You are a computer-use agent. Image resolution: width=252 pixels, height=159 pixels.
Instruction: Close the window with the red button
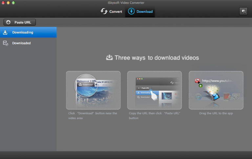pos(4,3)
